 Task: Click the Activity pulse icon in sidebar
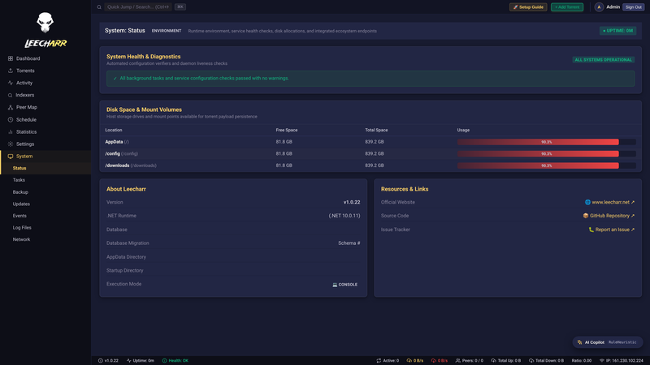pos(11,83)
